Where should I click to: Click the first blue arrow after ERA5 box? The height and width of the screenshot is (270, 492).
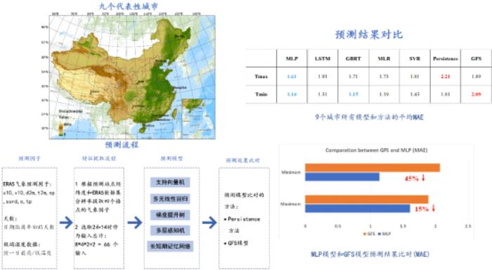click(66, 223)
